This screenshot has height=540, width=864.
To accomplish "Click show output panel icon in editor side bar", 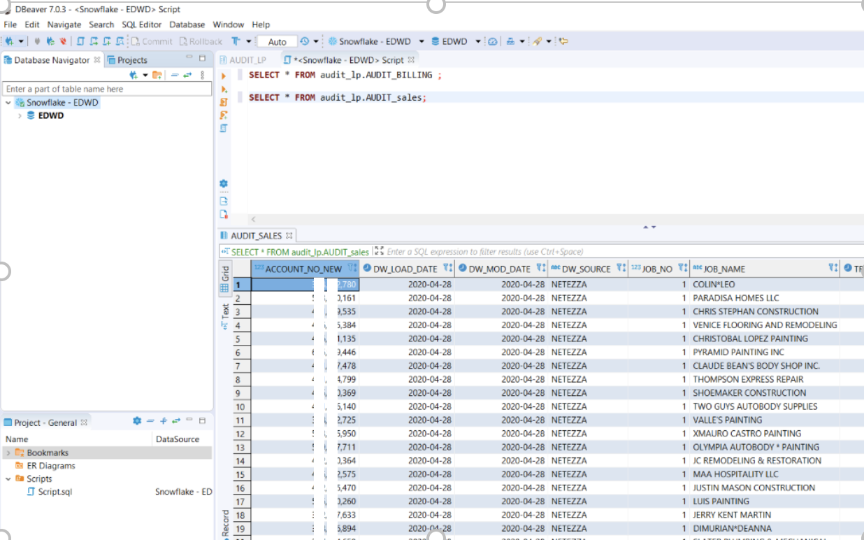I will click(x=224, y=201).
